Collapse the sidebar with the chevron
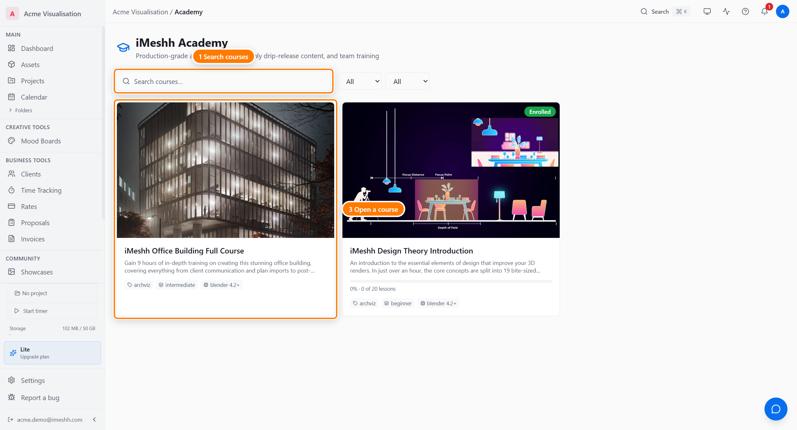797x430 pixels. [x=94, y=420]
